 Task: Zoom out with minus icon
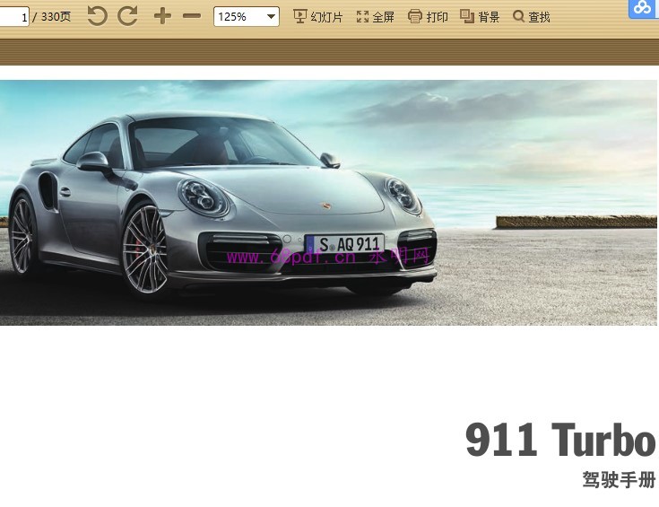(192, 16)
